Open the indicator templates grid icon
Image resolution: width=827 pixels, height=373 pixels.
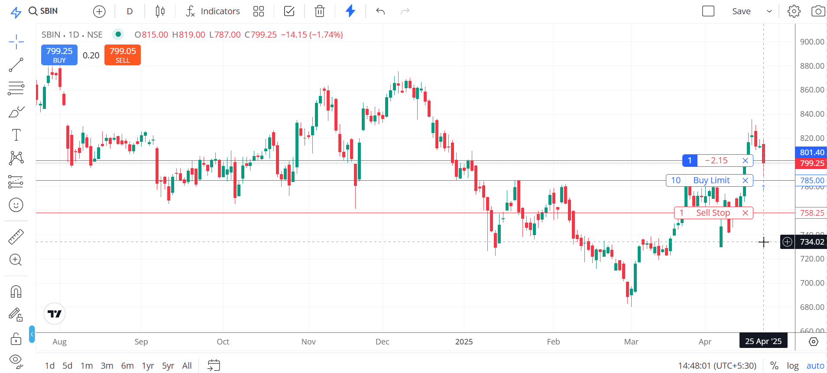259,11
